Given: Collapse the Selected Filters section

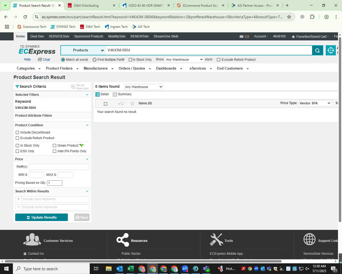Looking at the screenshot, I should click(x=87, y=95).
